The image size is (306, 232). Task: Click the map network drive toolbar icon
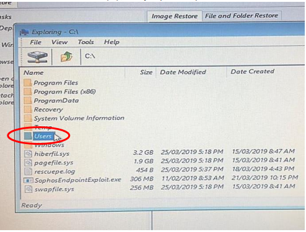38,57
